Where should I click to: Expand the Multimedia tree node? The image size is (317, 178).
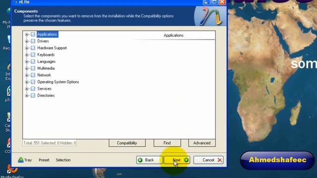tap(27, 68)
